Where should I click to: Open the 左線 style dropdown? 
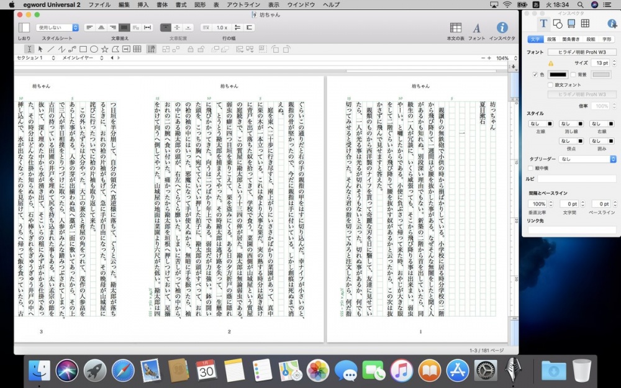click(x=541, y=124)
